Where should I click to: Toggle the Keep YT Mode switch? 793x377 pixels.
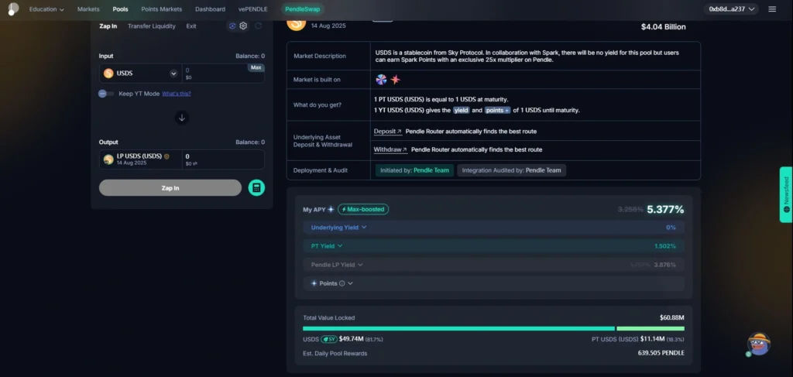(x=105, y=94)
